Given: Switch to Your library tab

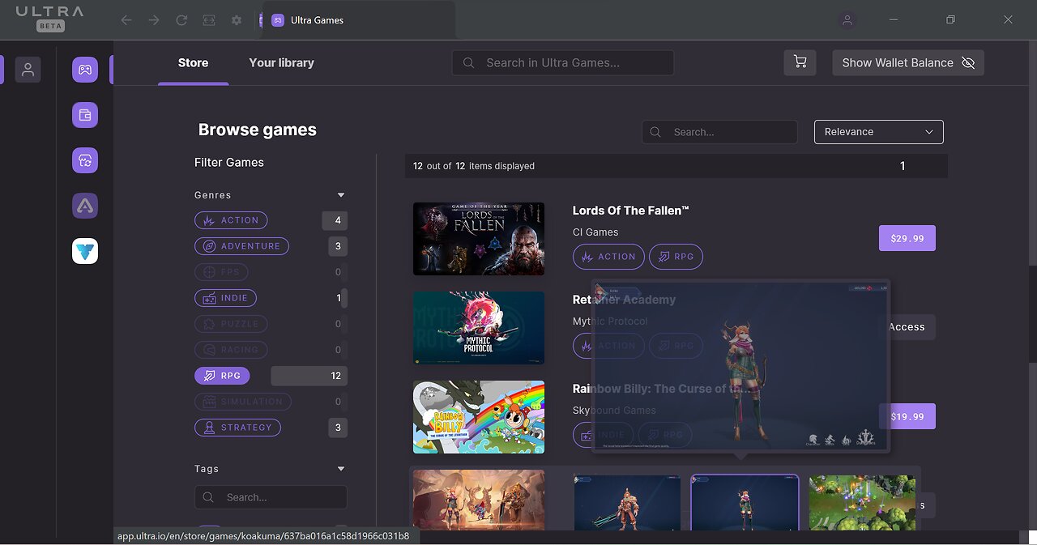Looking at the screenshot, I should click(x=281, y=62).
